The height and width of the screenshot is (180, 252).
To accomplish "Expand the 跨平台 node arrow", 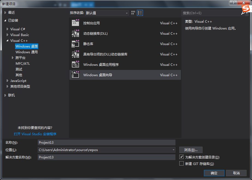I will pyautogui.click(x=13, y=58).
